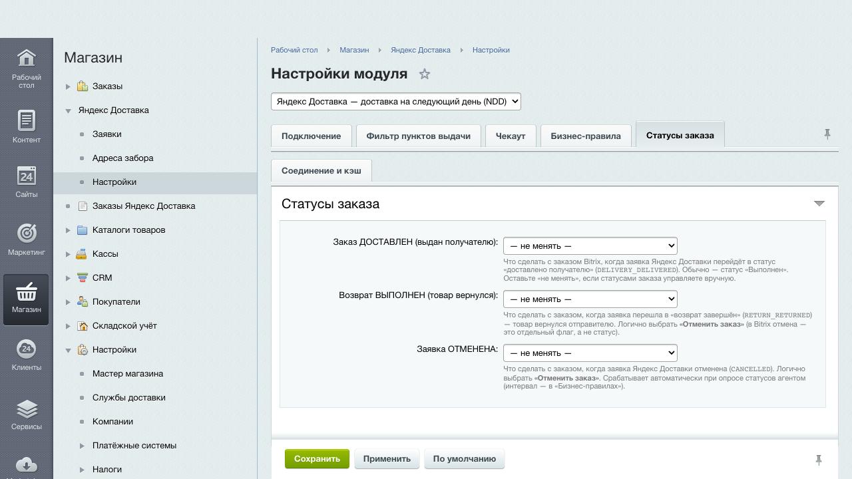Open Компании in the tree

coord(113,422)
